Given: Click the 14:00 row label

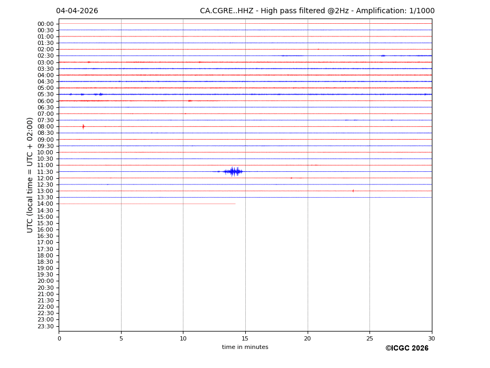Looking at the screenshot, I should pyautogui.click(x=45, y=204).
